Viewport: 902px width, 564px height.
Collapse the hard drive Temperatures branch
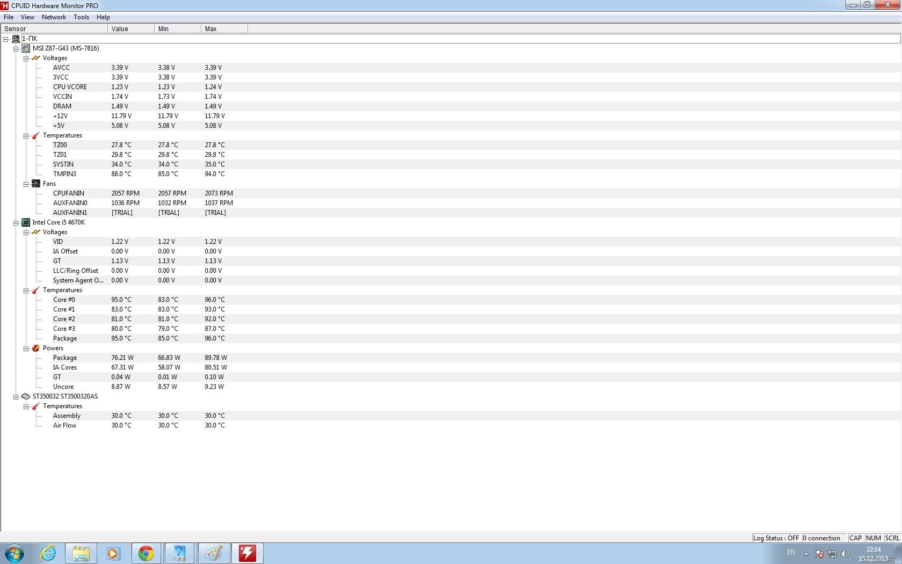pos(26,407)
